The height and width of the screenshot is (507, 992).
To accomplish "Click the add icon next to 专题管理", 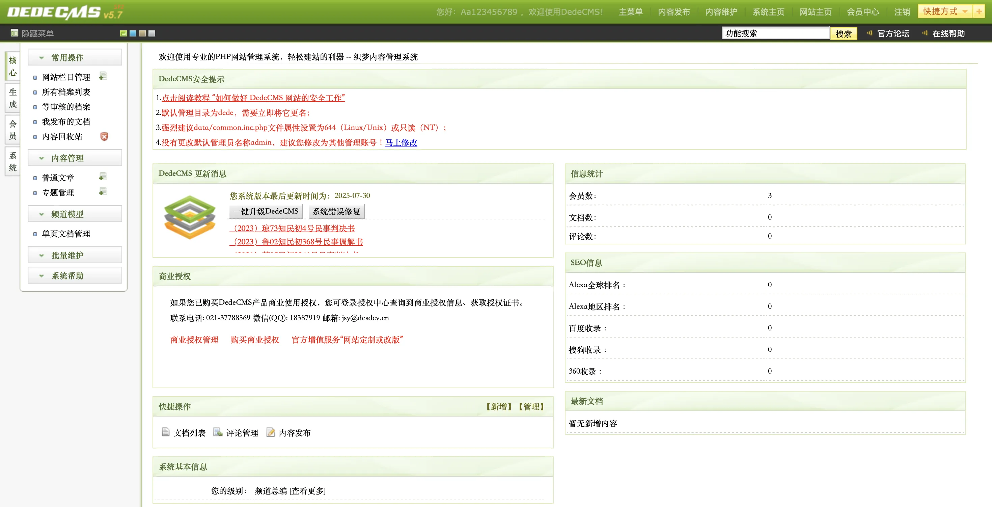I will (103, 191).
